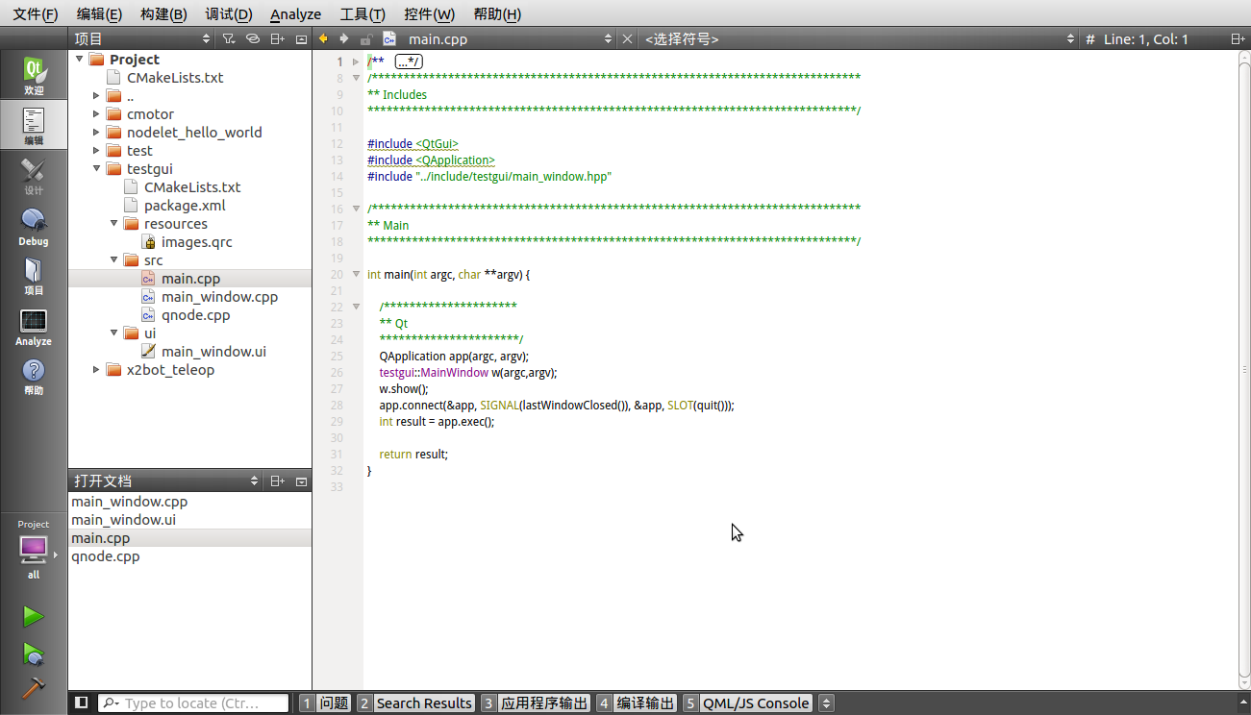The width and height of the screenshot is (1251, 715).
Task: Open the symbol selection dropdown
Action: [859, 39]
